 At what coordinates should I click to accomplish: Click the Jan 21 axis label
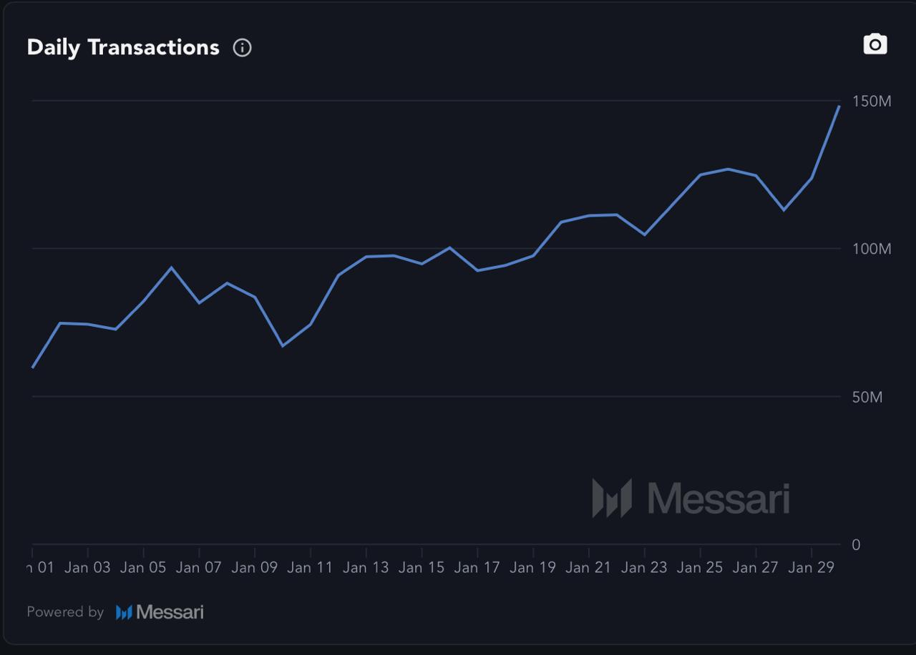pyautogui.click(x=587, y=567)
